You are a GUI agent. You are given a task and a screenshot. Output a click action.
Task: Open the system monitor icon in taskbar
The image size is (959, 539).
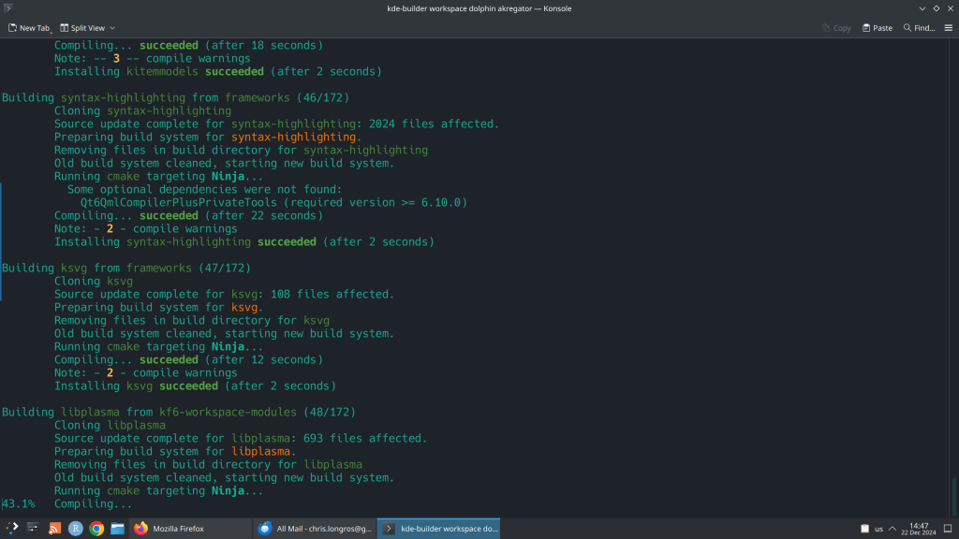pos(34,529)
